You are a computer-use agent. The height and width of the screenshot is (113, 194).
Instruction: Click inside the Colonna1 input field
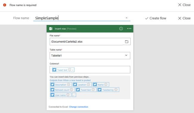tap(90, 70)
